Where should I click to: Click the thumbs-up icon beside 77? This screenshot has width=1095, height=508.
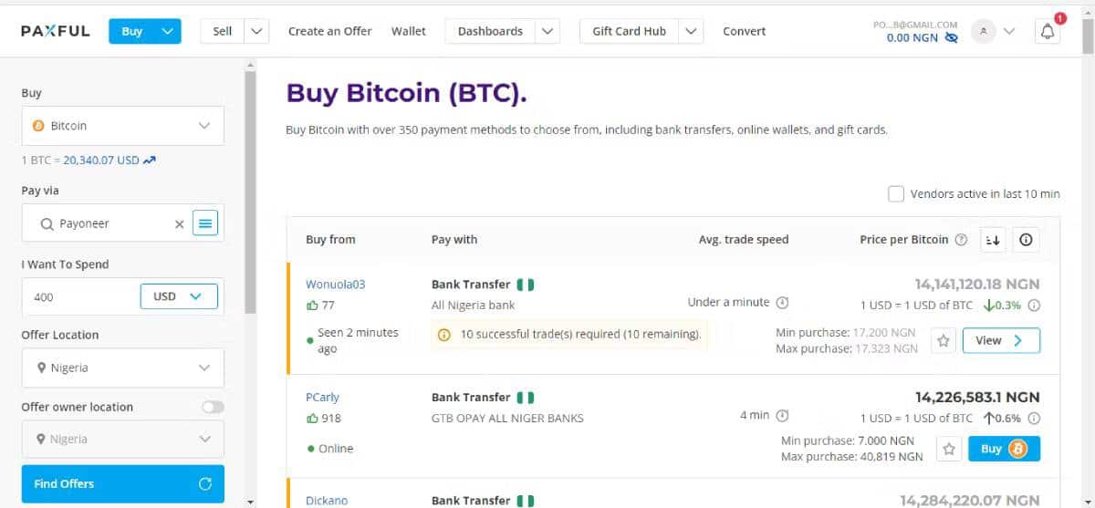point(312,306)
